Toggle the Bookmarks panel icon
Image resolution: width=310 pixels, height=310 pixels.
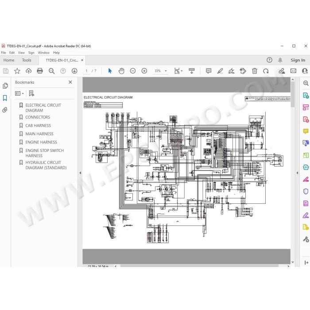click(x=5, y=98)
